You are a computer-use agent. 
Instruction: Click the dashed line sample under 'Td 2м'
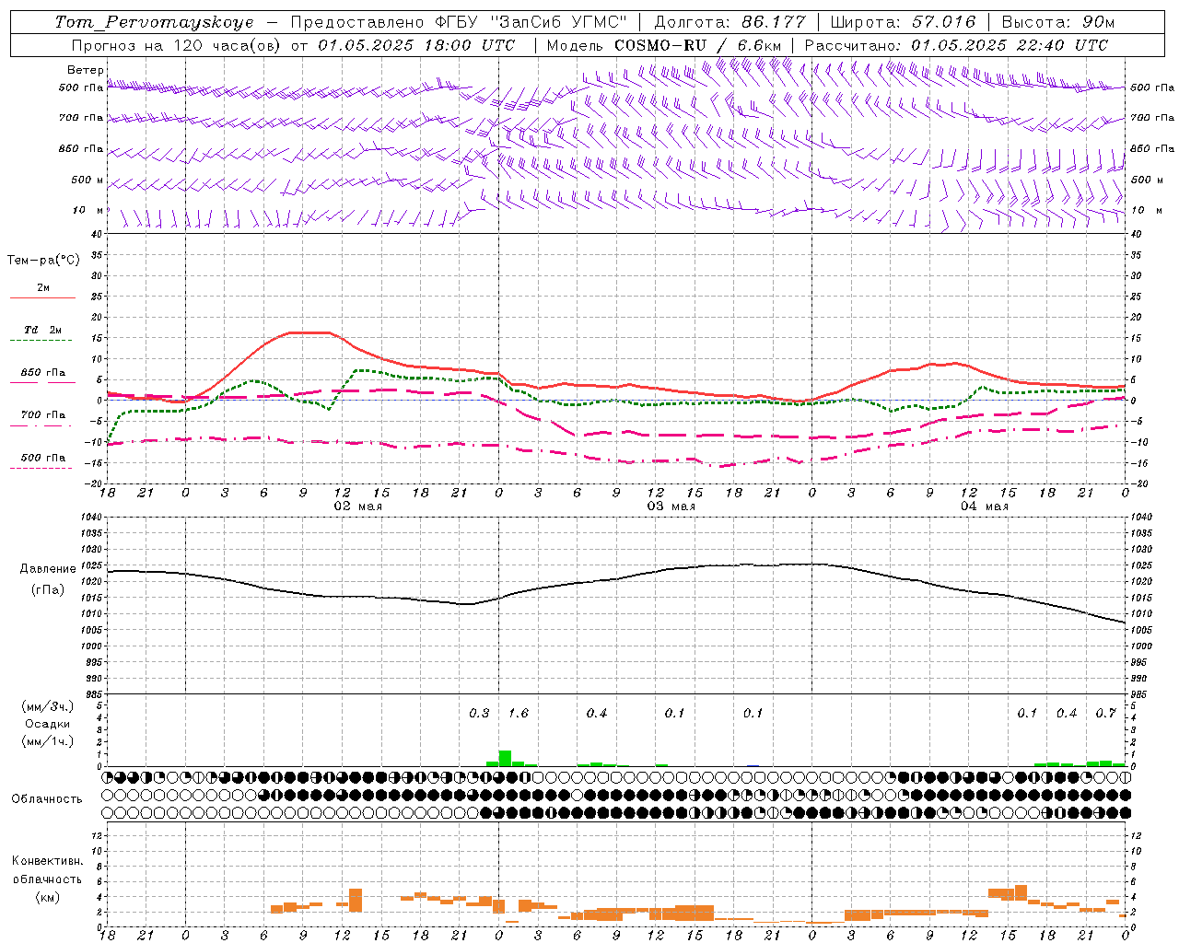tap(41, 341)
